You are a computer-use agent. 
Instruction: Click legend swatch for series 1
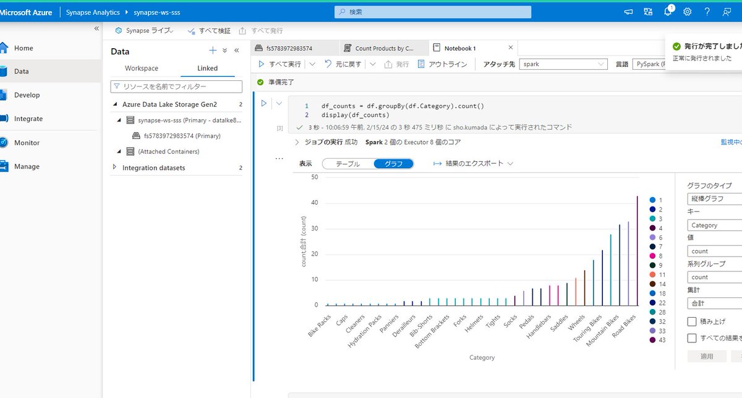point(652,200)
